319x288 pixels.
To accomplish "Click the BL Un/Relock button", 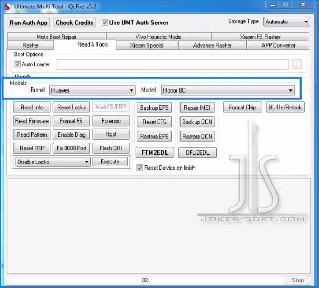I will [x=285, y=107].
